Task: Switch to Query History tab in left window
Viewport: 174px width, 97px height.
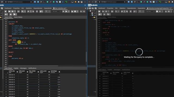Action: coord(18,17)
